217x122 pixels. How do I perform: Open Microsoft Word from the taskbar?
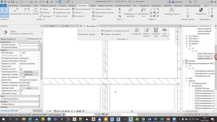coord(149,119)
